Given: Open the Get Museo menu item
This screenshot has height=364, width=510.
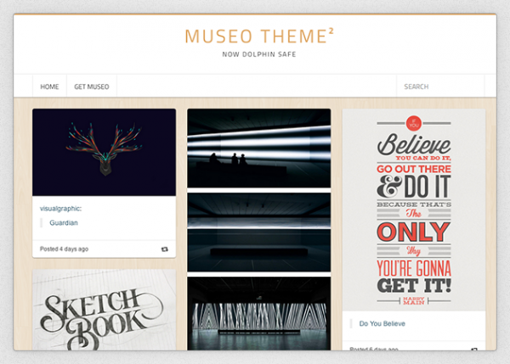Looking at the screenshot, I should click(x=92, y=87).
